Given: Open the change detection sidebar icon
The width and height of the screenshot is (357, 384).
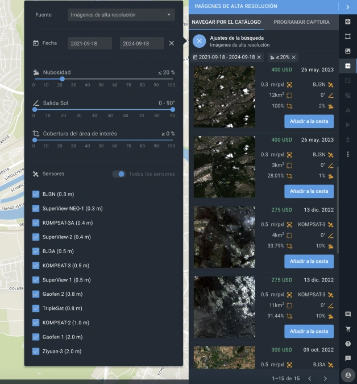Looking at the screenshot, I should click(348, 95).
